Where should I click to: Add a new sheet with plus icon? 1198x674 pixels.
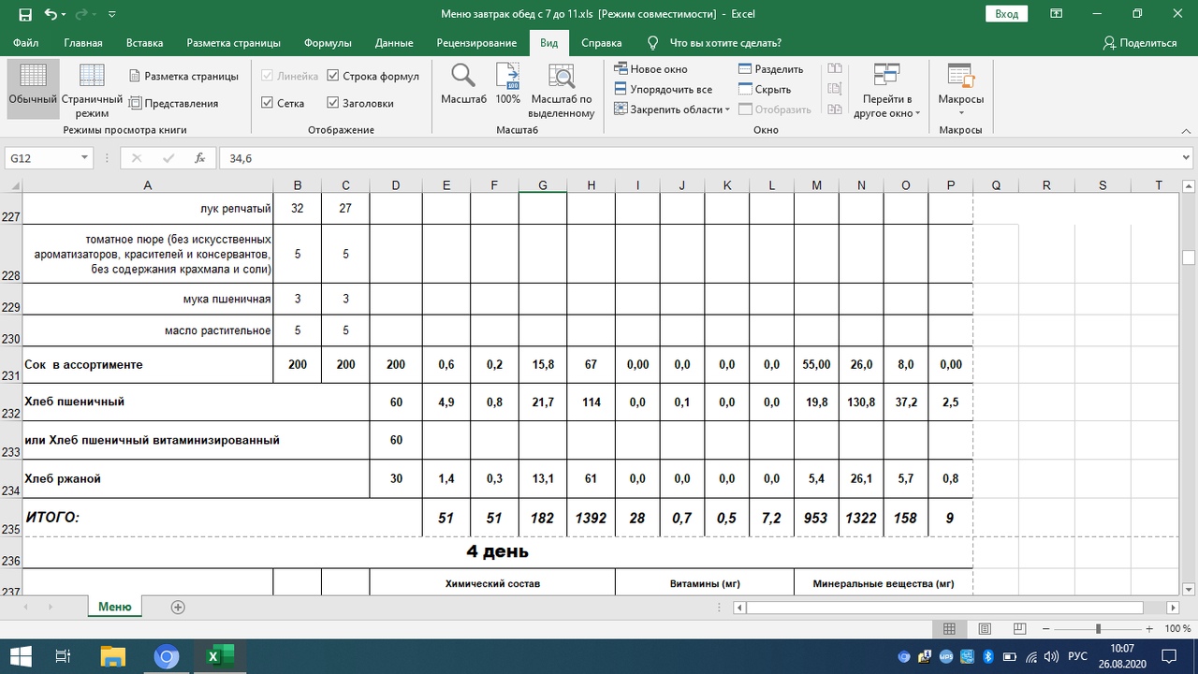point(178,607)
